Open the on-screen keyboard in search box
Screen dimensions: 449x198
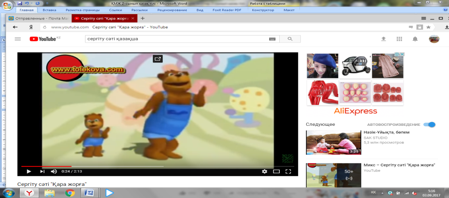point(272,39)
